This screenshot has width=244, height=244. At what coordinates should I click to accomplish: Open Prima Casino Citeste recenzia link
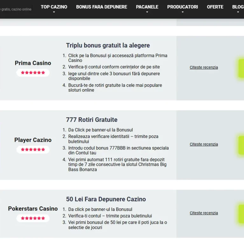coord(204,67)
